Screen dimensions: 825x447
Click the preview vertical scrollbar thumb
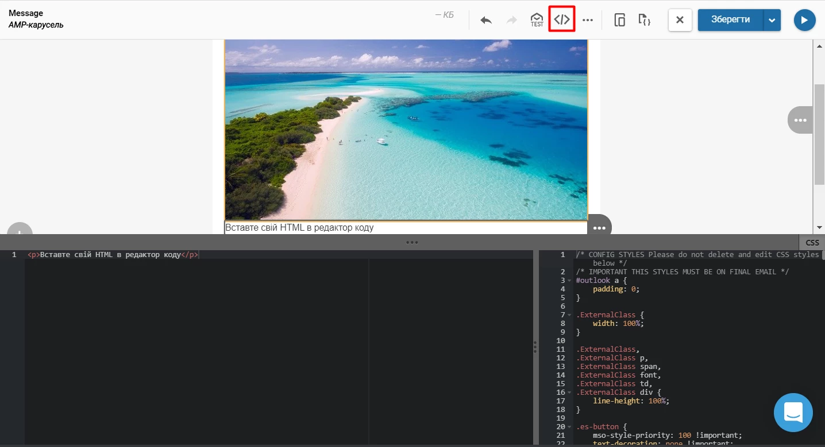(819, 134)
